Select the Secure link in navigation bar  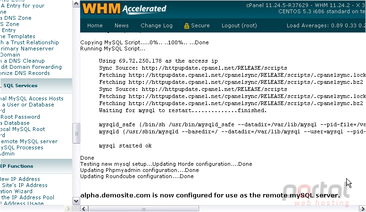[200, 25]
